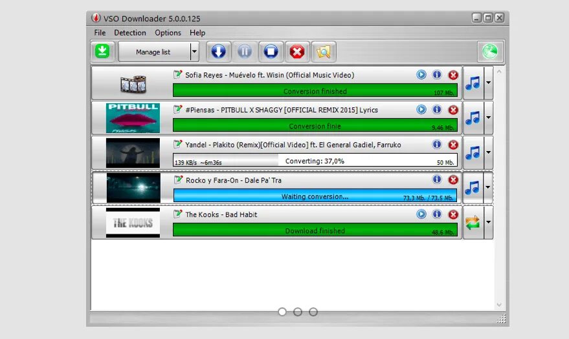Screen dimensions: 569x339
Task: Expand format dropdown for #Piensas row
Action: [489, 118]
